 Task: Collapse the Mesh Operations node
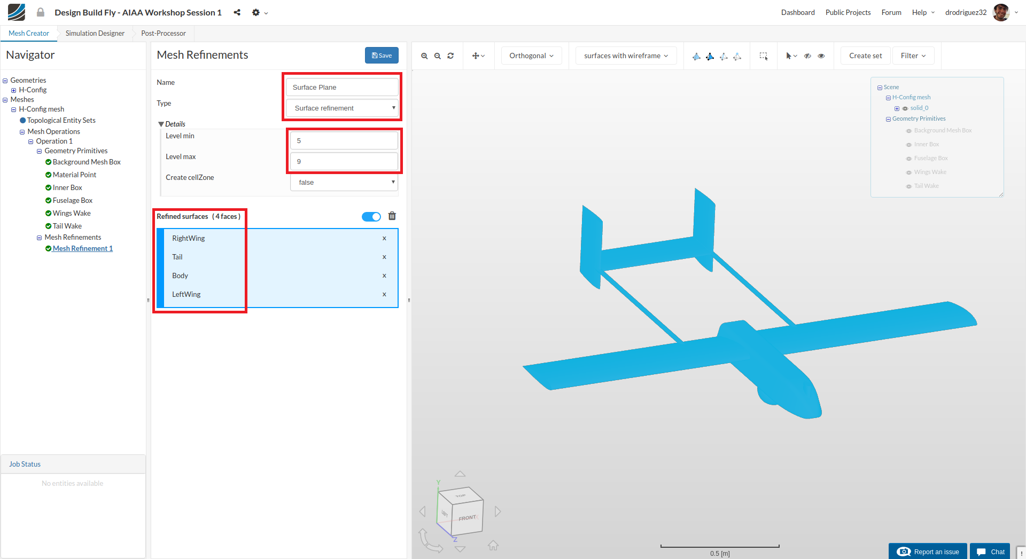pos(22,132)
